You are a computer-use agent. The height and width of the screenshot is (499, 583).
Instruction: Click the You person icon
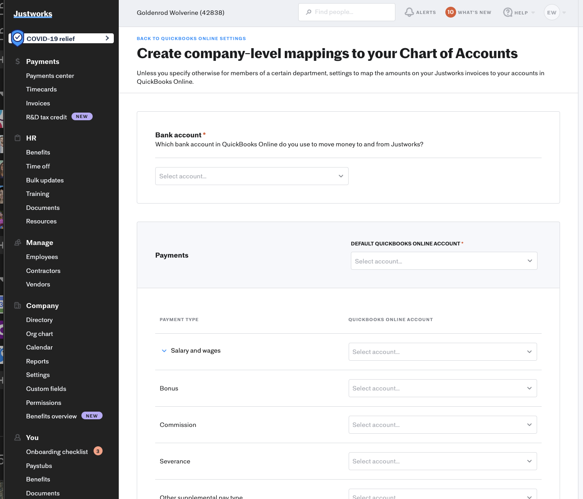click(x=18, y=437)
